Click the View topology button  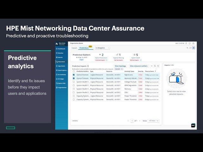click(x=120, y=66)
